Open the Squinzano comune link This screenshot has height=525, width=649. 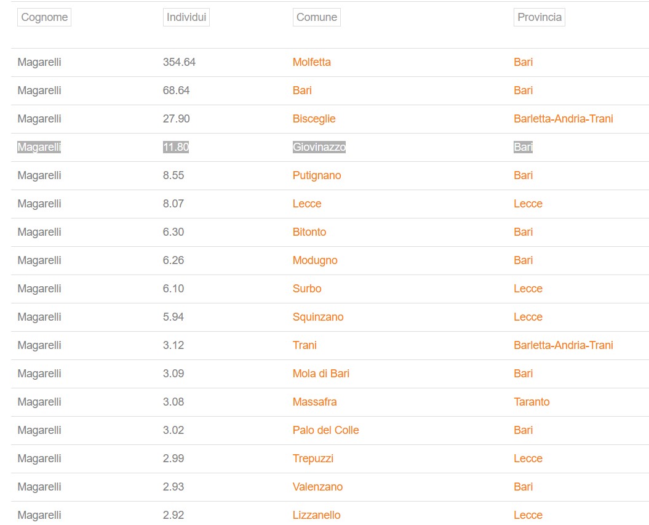(x=318, y=317)
